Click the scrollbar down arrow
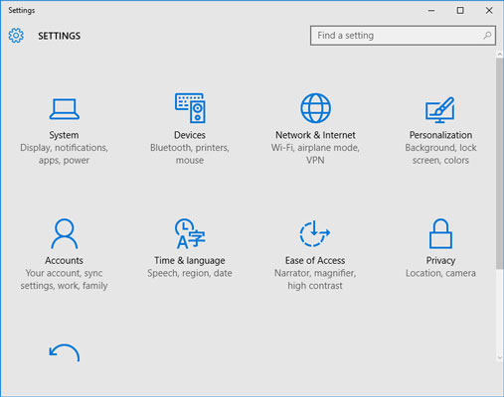This screenshot has width=504, height=397. 500,357
